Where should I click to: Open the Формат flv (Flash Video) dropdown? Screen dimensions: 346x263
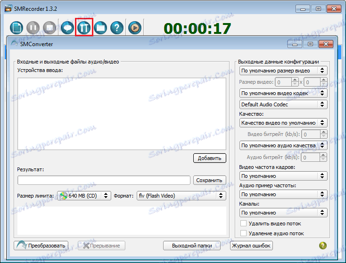point(181,196)
